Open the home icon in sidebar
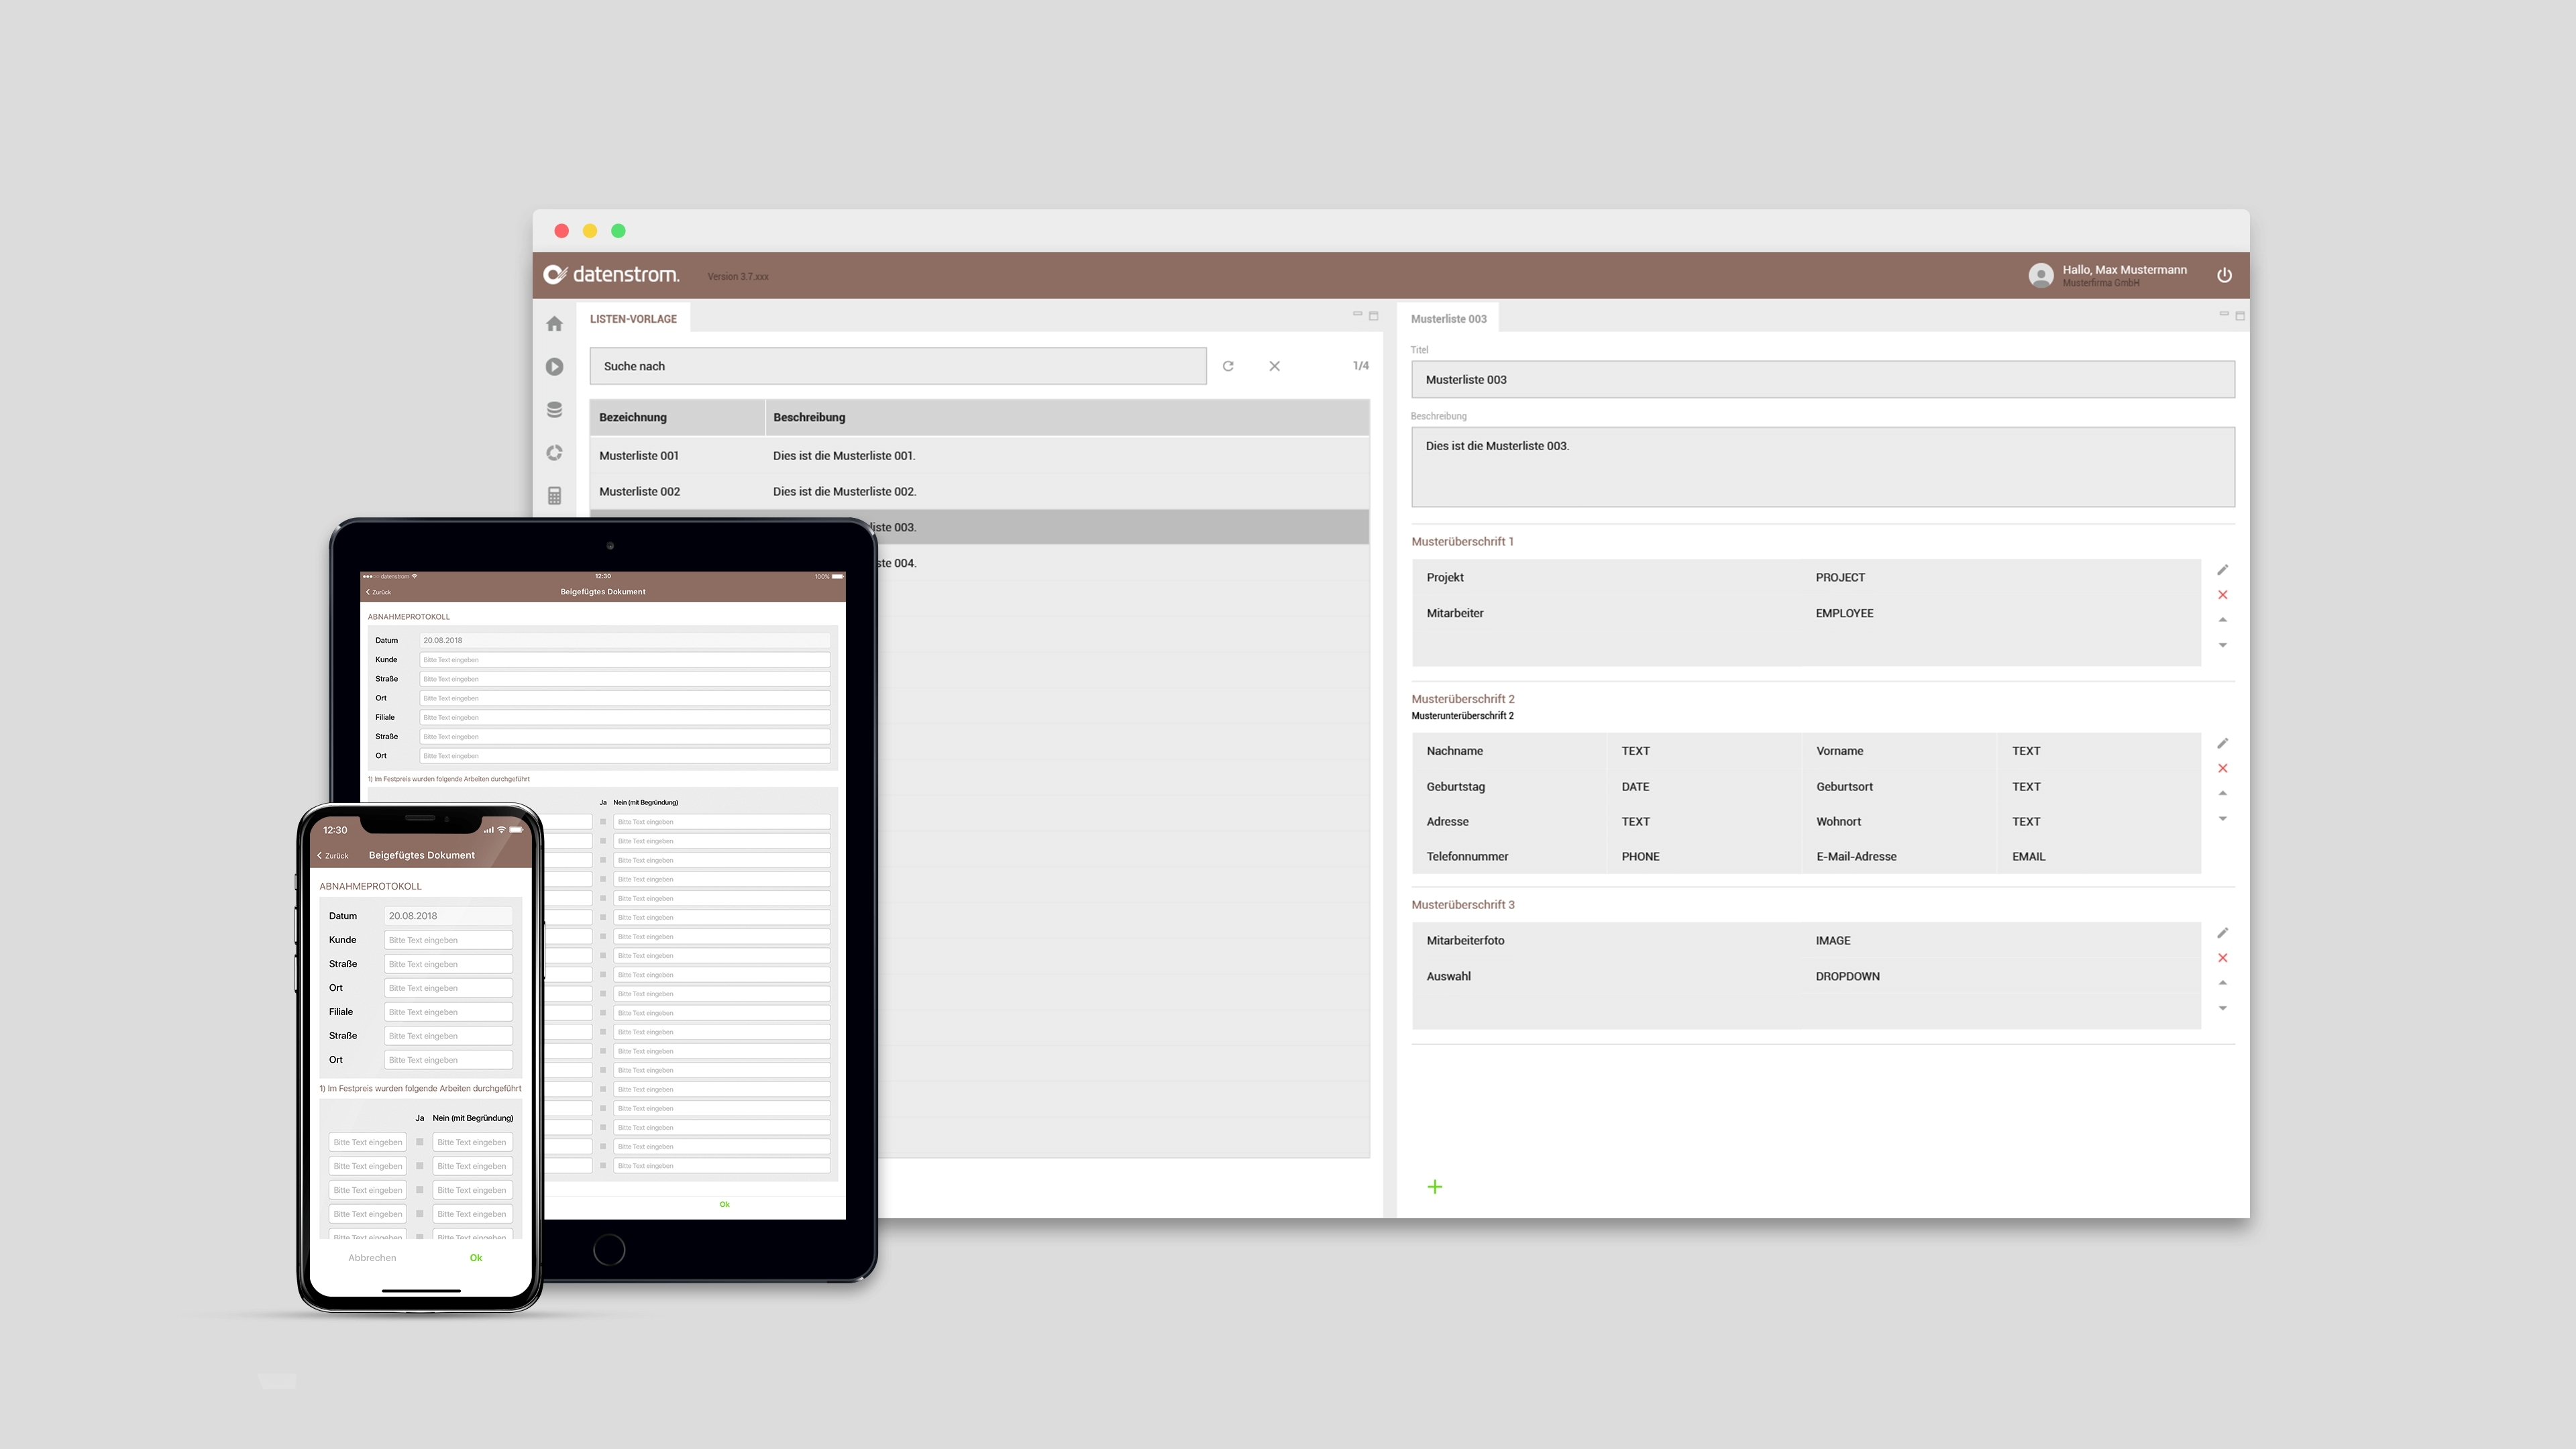The image size is (2576, 1449). (x=554, y=324)
